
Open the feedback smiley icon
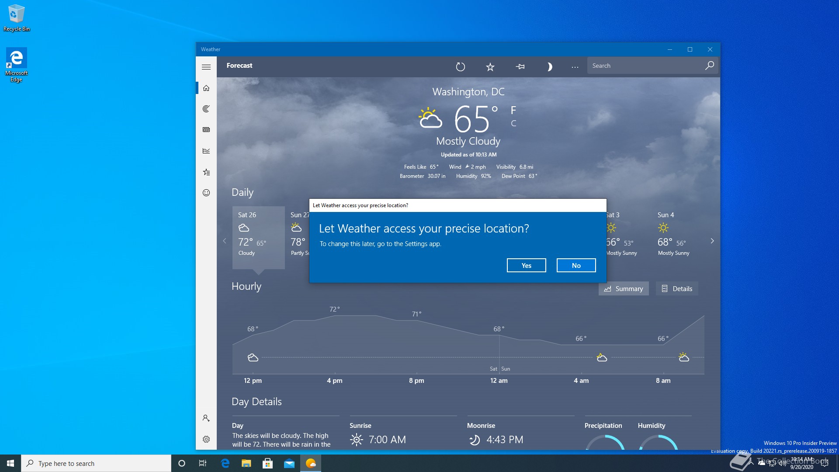206,193
